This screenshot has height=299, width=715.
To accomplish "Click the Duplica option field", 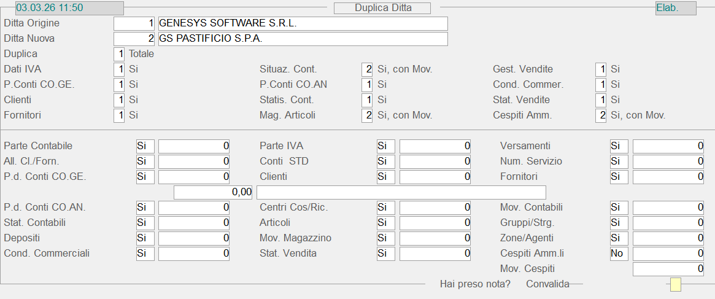I will click(x=119, y=54).
